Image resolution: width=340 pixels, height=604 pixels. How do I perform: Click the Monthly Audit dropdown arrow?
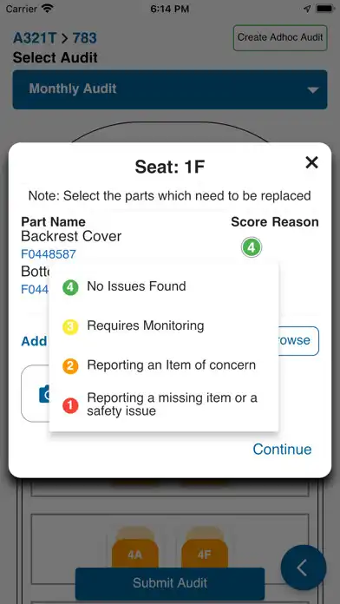pos(312,89)
